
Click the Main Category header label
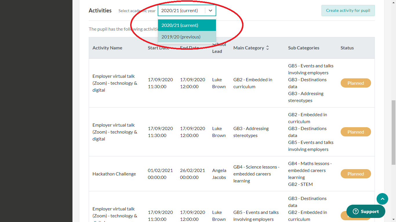pyautogui.click(x=248, y=48)
